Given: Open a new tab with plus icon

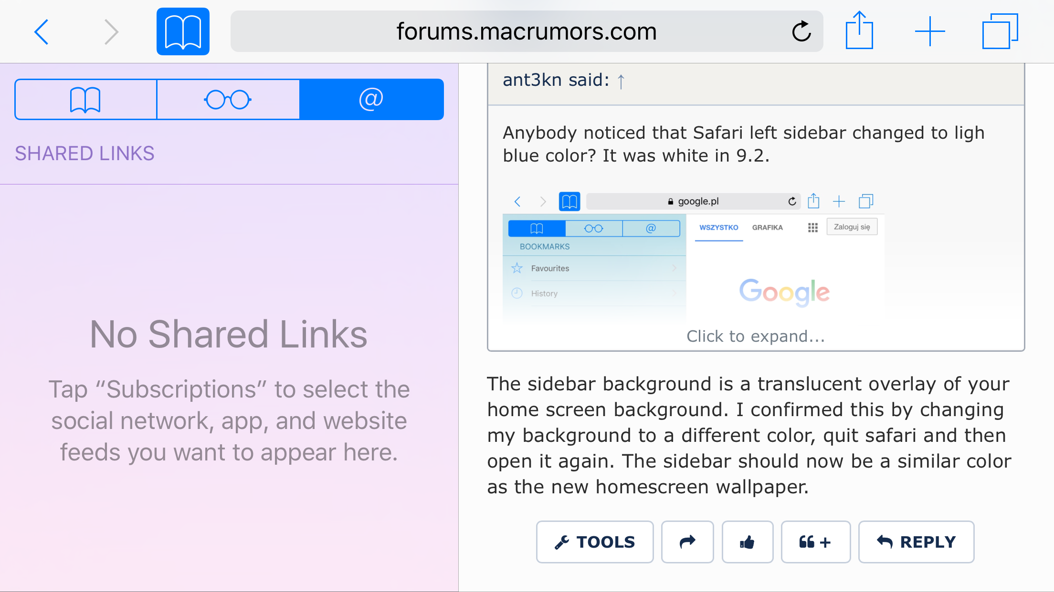Looking at the screenshot, I should (x=929, y=32).
